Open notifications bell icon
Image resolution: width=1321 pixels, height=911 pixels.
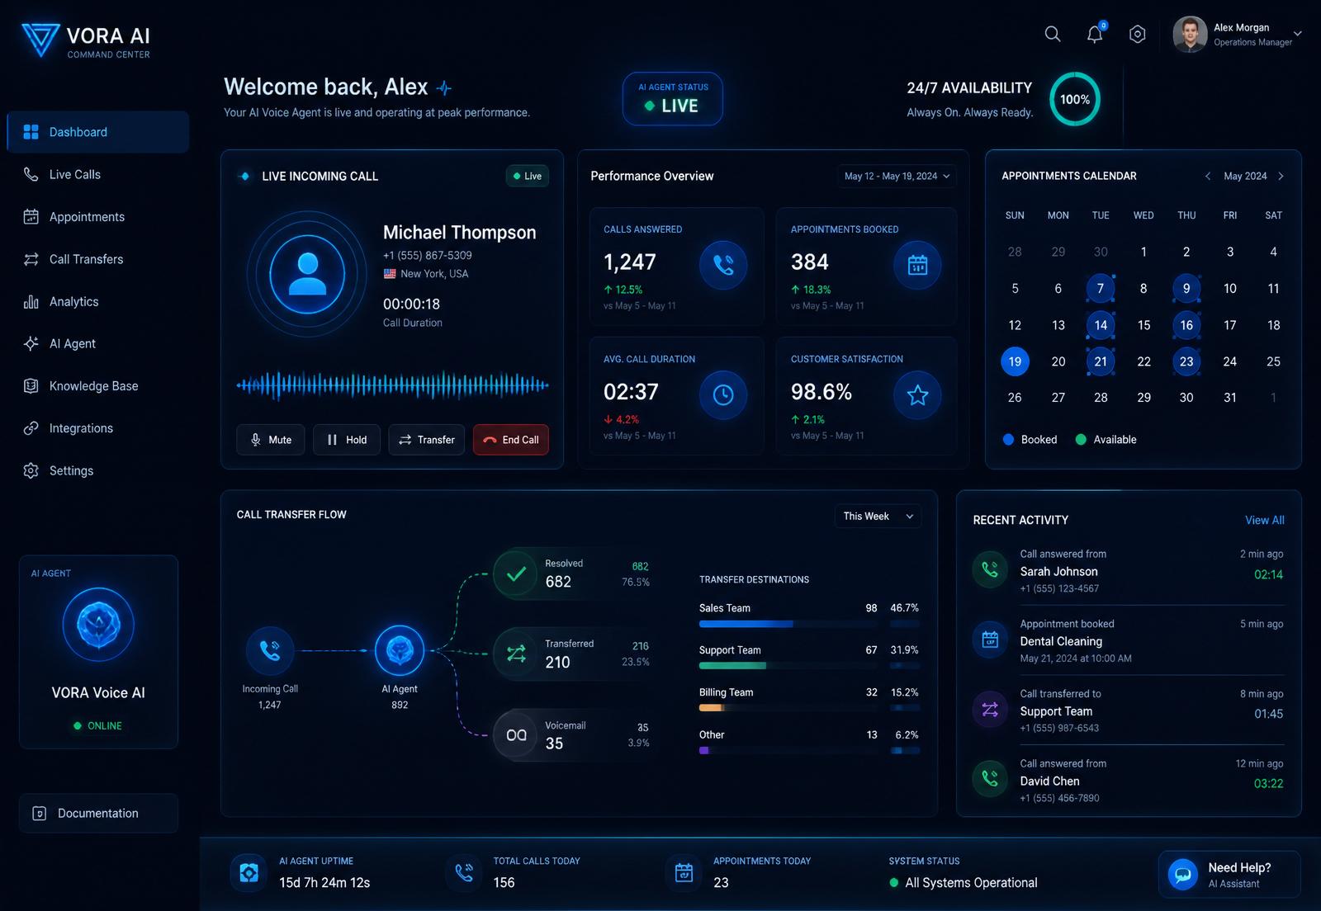coord(1095,34)
